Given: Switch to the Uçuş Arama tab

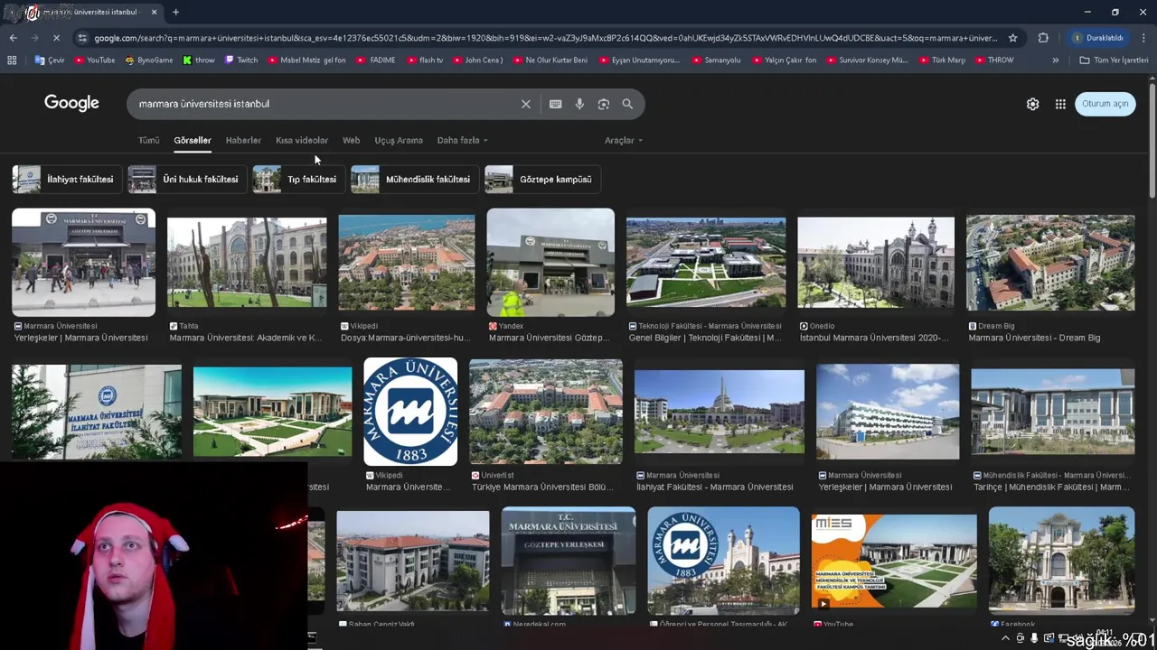Looking at the screenshot, I should coord(399,140).
